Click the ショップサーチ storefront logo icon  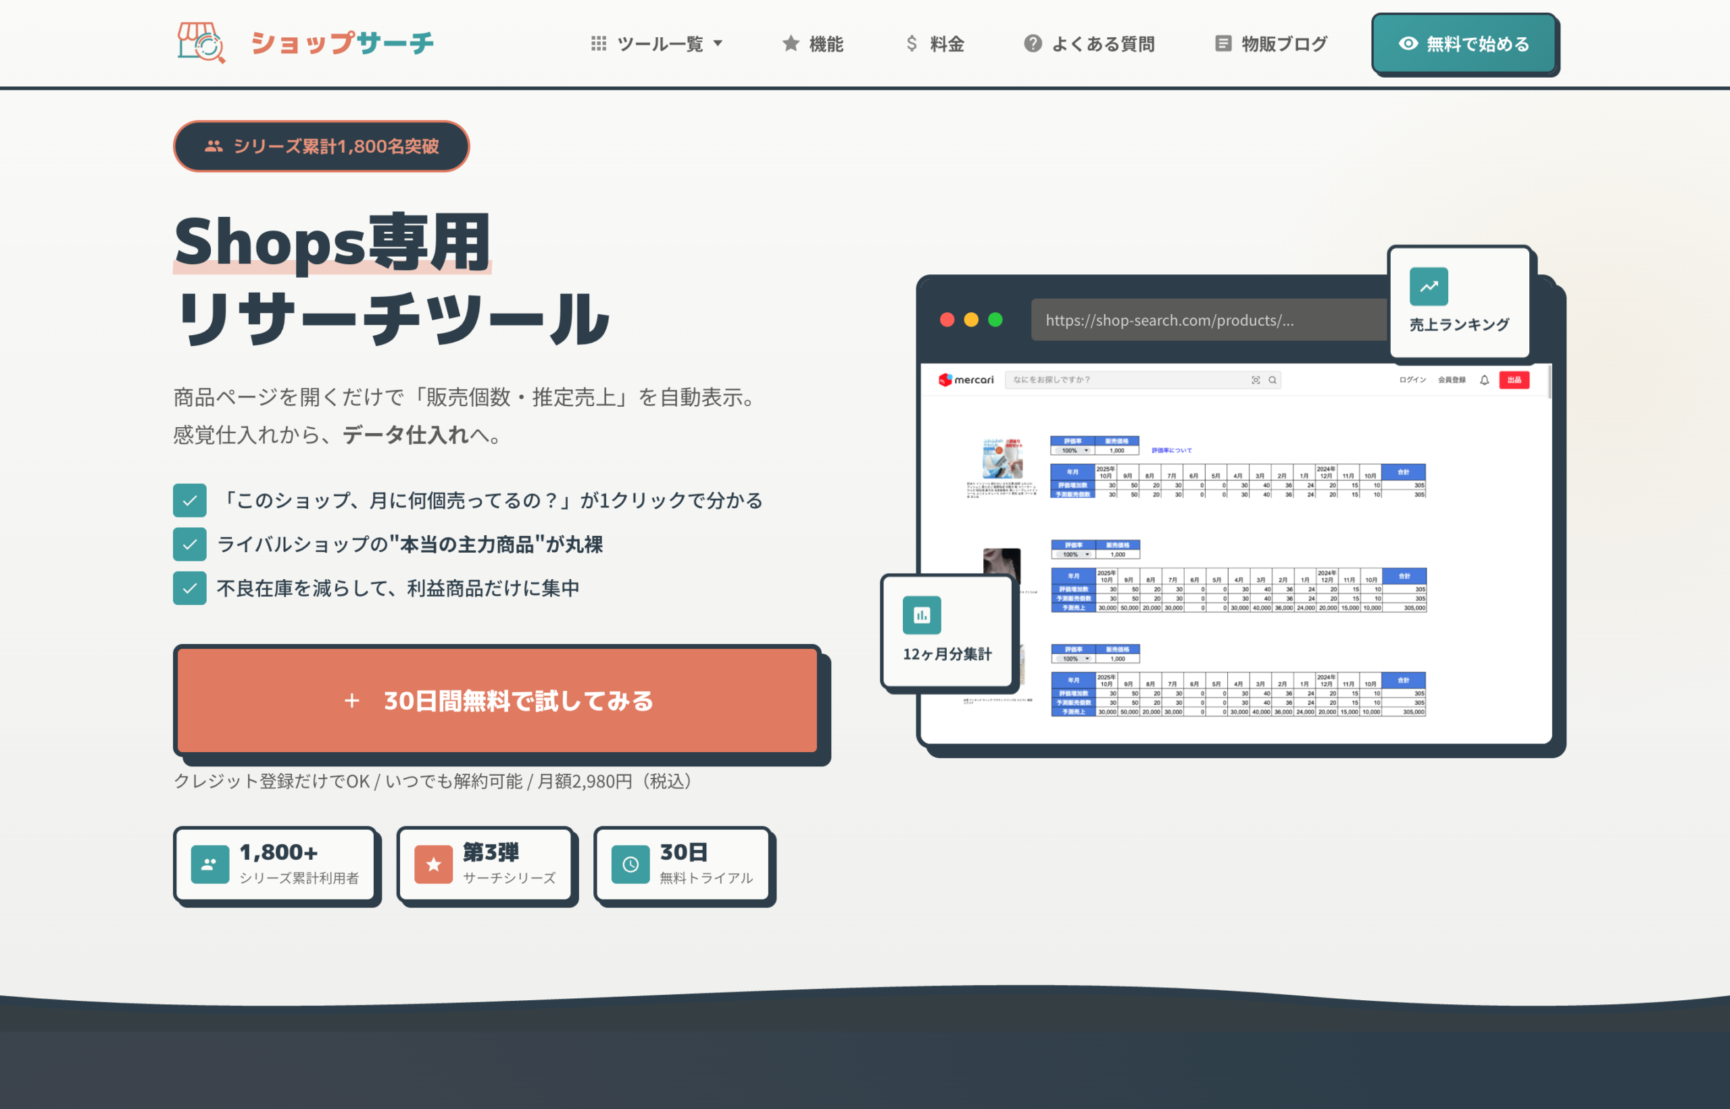(x=200, y=43)
